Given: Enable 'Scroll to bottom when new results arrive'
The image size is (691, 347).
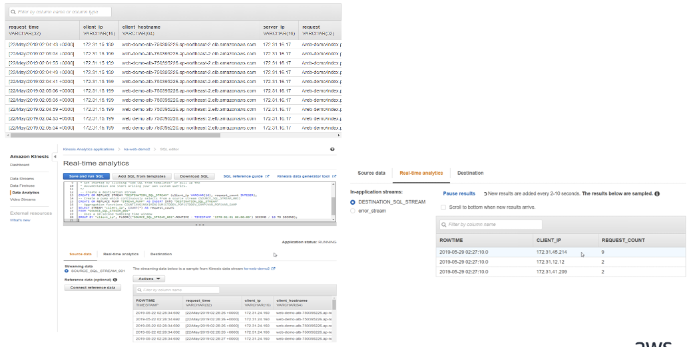Looking at the screenshot, I should point(444,207).
